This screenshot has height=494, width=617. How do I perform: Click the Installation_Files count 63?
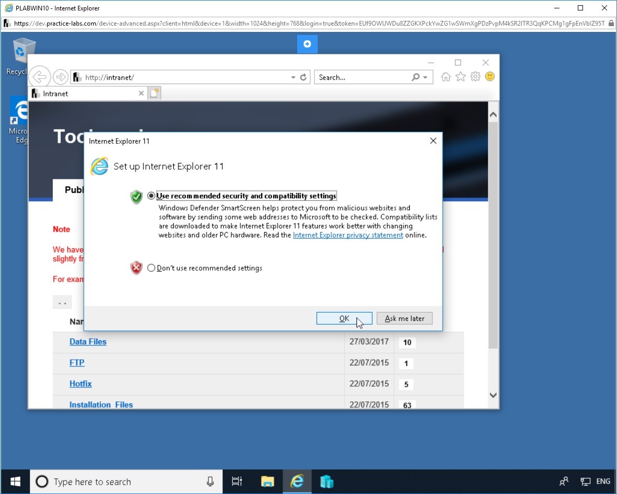407,405
